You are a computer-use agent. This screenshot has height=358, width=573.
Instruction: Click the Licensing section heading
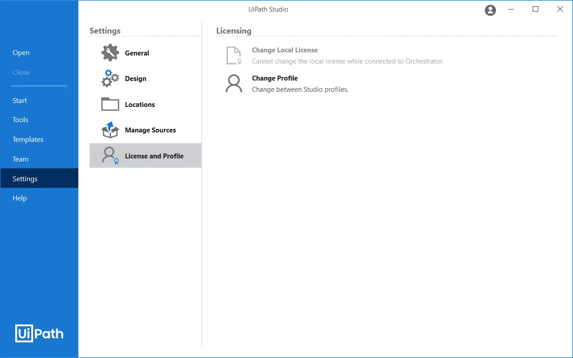[x=234, y=31]
